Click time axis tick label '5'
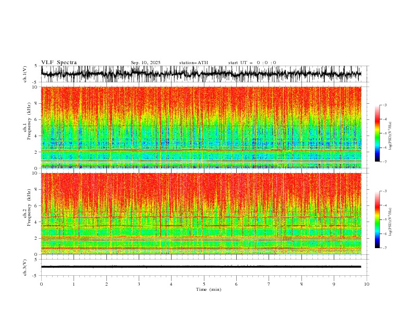The height and width of the screenshot is (319, 413). pyautogui.click(x=204, y=284)
